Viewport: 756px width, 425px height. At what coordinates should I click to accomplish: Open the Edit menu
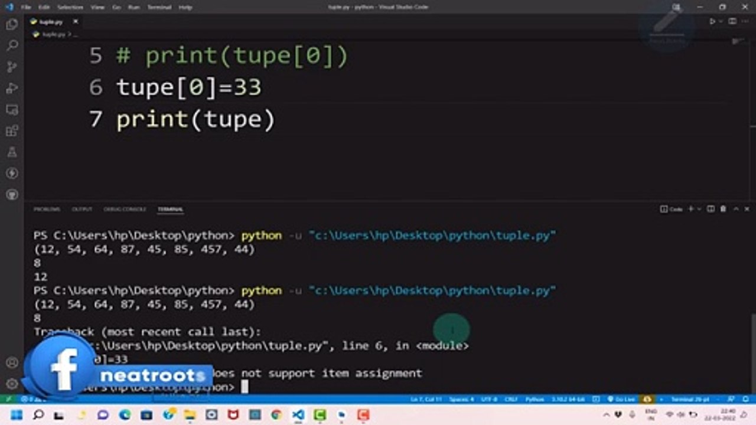tap(44, 7)
